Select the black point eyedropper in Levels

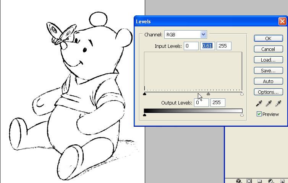pyautogui.click(x=259, y=103)
